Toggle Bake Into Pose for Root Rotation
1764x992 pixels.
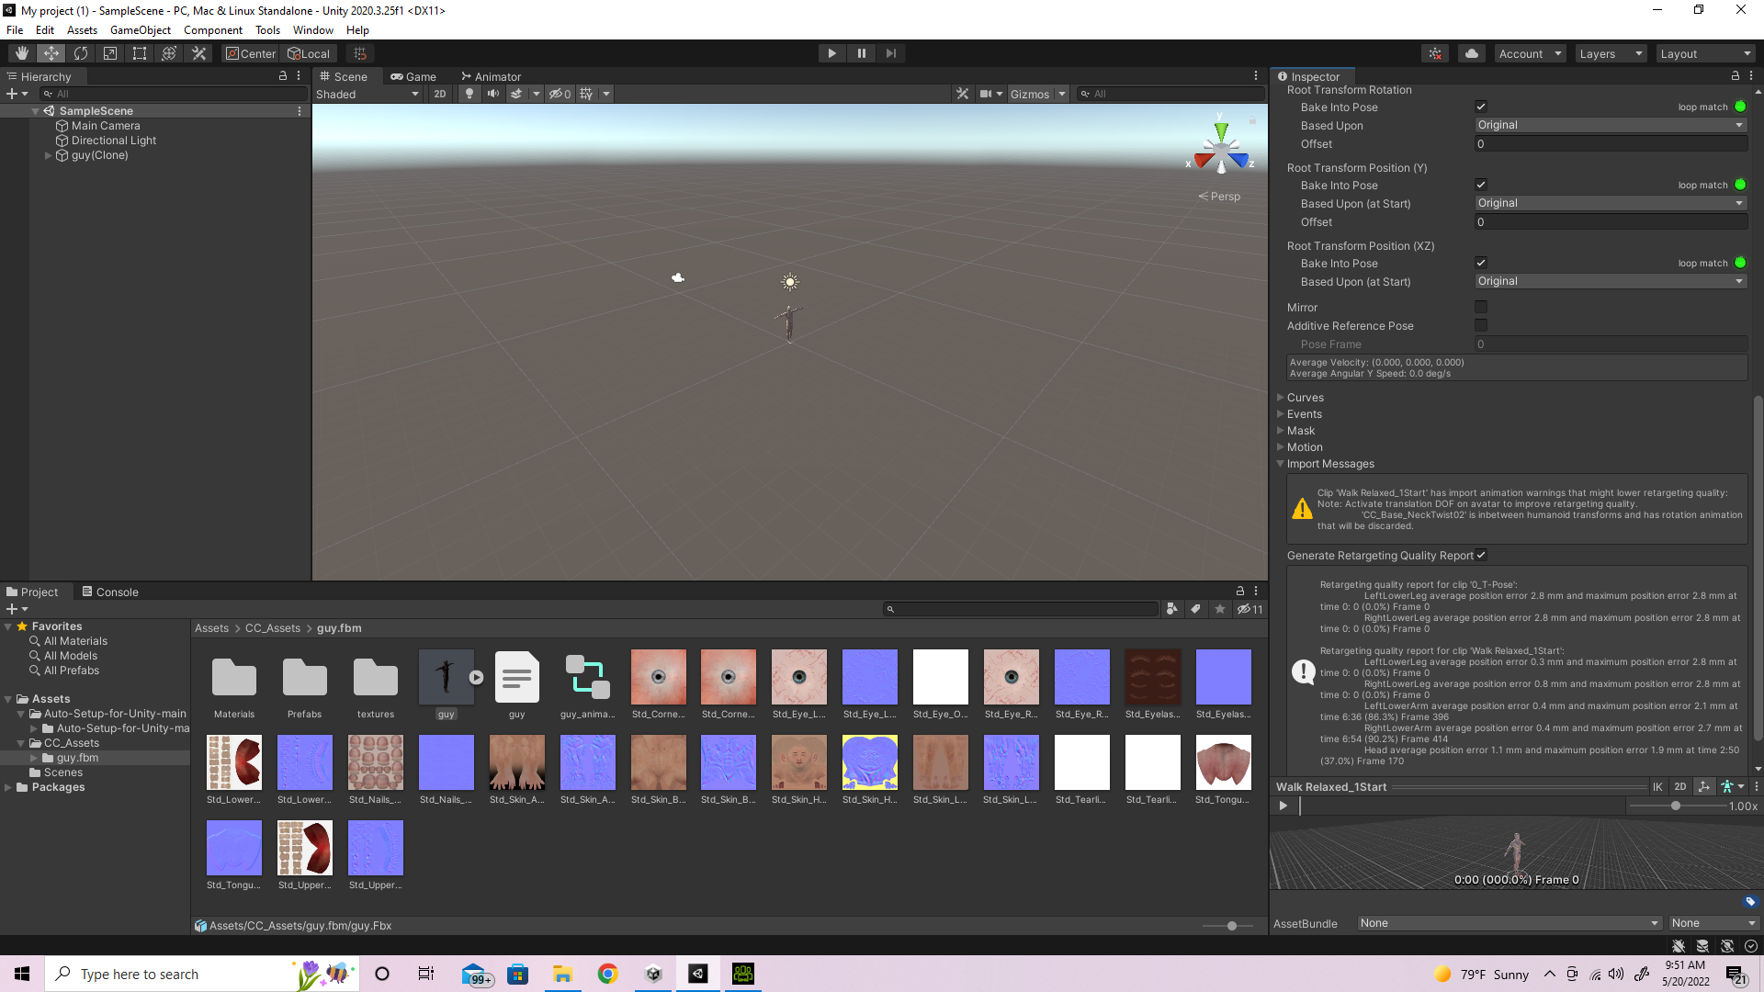[1481, 107]
